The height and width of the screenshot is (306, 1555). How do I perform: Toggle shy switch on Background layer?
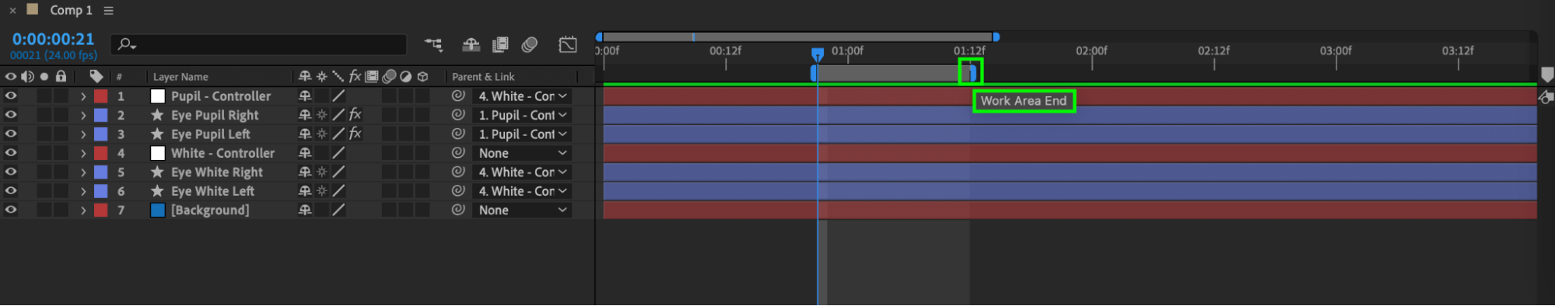click(305, 210)
